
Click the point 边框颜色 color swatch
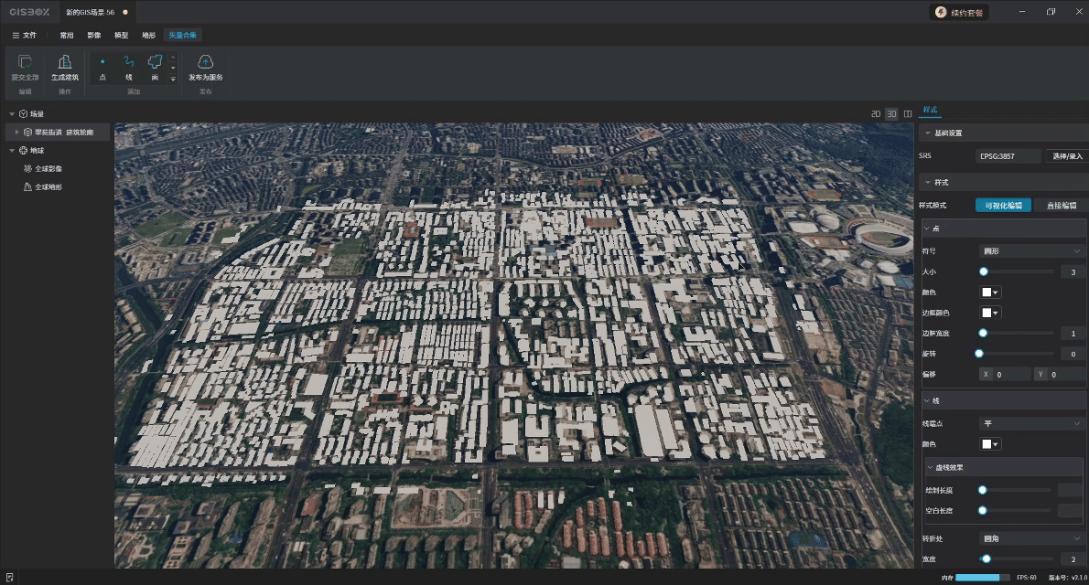coord(990,313)
